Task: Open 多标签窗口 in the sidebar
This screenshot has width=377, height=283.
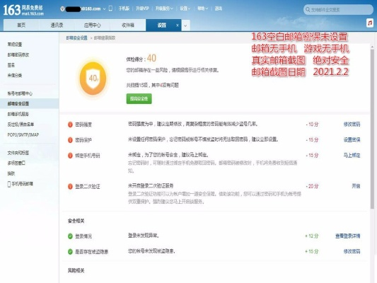Action: point(16,163)
